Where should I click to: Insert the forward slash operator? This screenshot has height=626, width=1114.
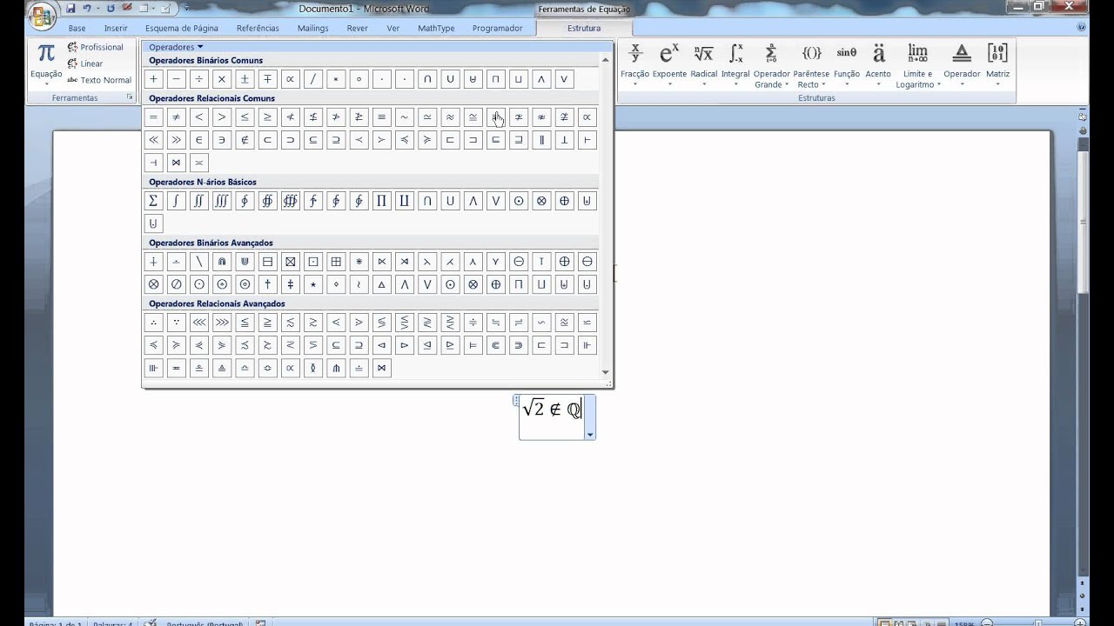(x=313, y=79)
